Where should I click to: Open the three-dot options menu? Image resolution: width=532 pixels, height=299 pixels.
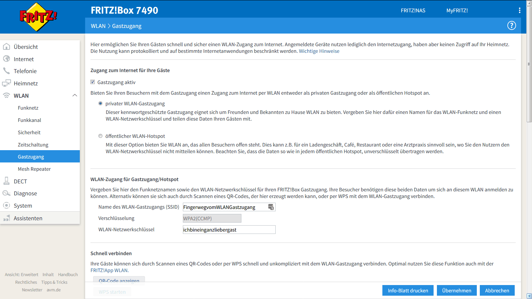click(x=519, y=10)
